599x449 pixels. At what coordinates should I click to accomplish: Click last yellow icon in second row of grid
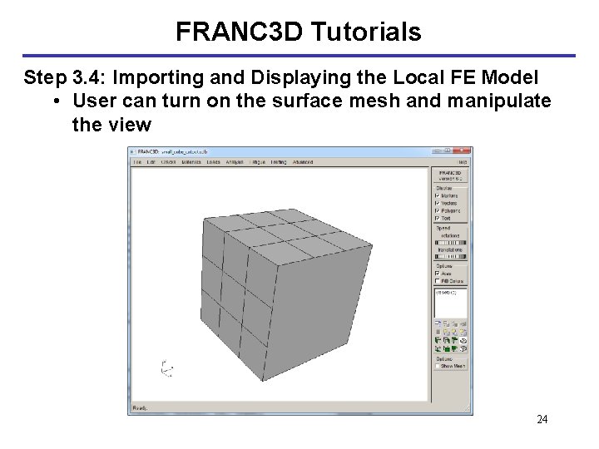pyautogui.click(x=463, y=332)
